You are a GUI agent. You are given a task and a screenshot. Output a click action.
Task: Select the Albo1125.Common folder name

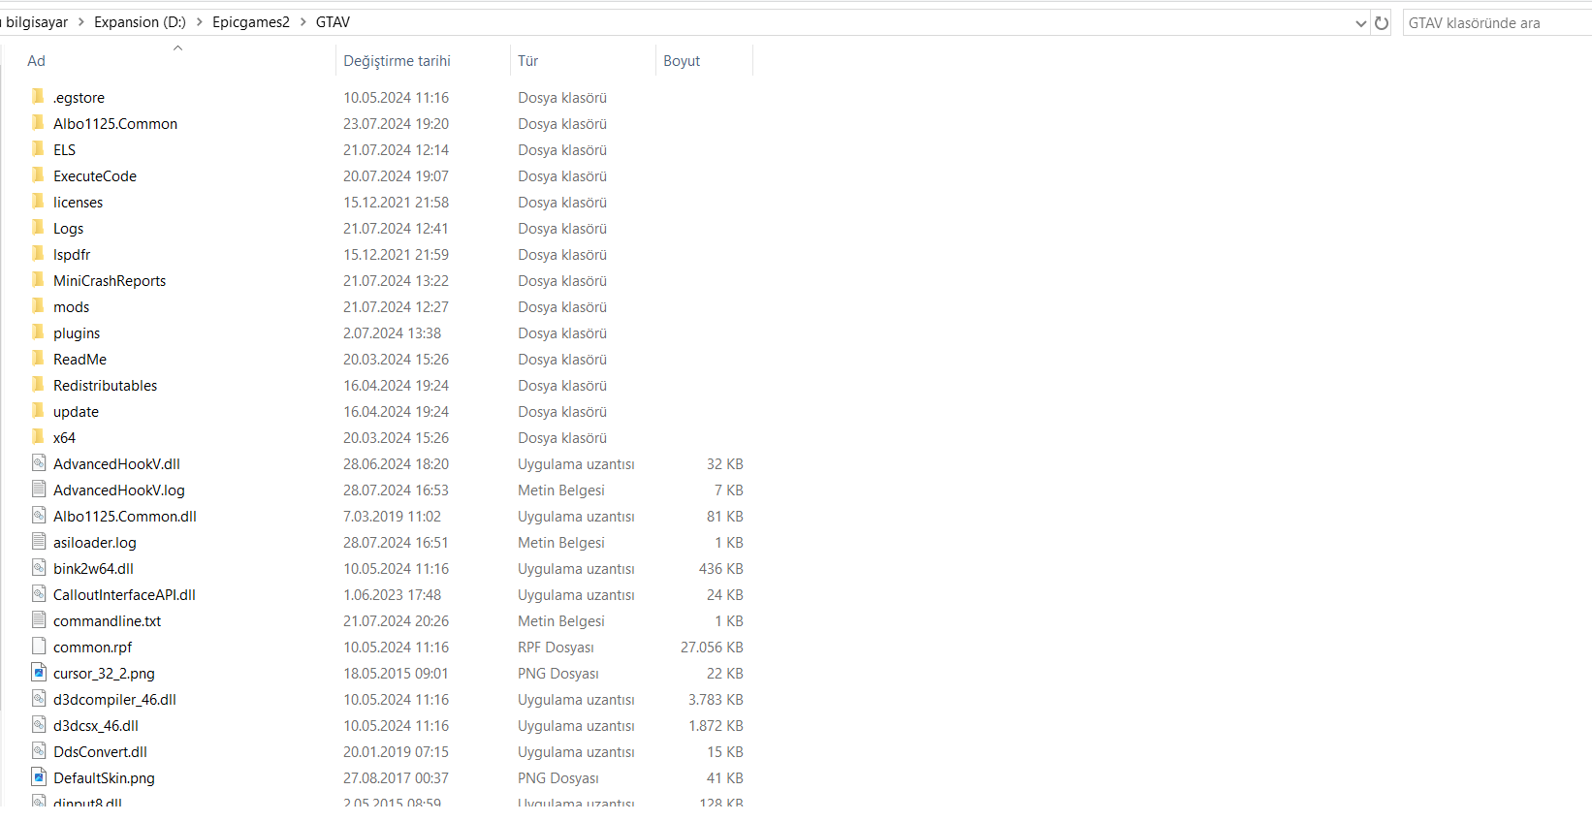tap(115, 124)
